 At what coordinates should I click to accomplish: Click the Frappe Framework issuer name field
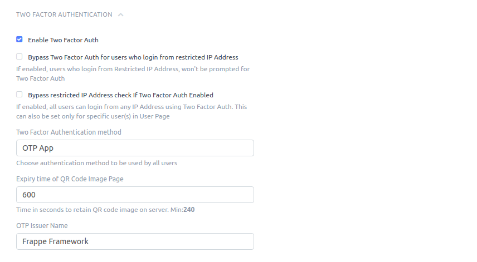[135, 241]
